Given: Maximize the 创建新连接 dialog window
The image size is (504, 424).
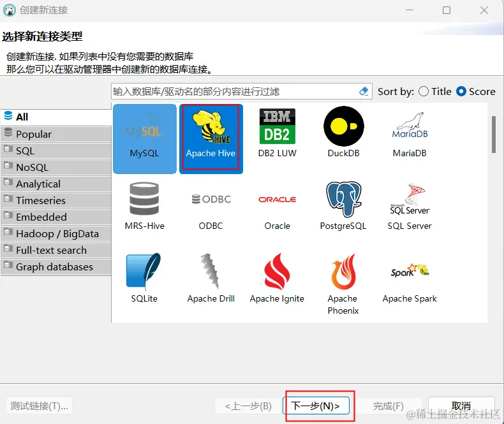Looking at the screenshot, I should [x=447, y=10].
